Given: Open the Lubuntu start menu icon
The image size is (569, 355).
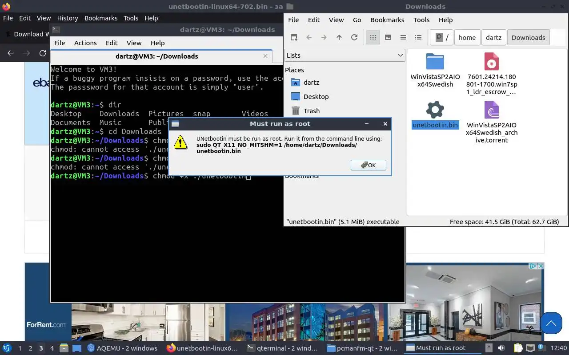Looking at the screenshot, I should (7, 348).
